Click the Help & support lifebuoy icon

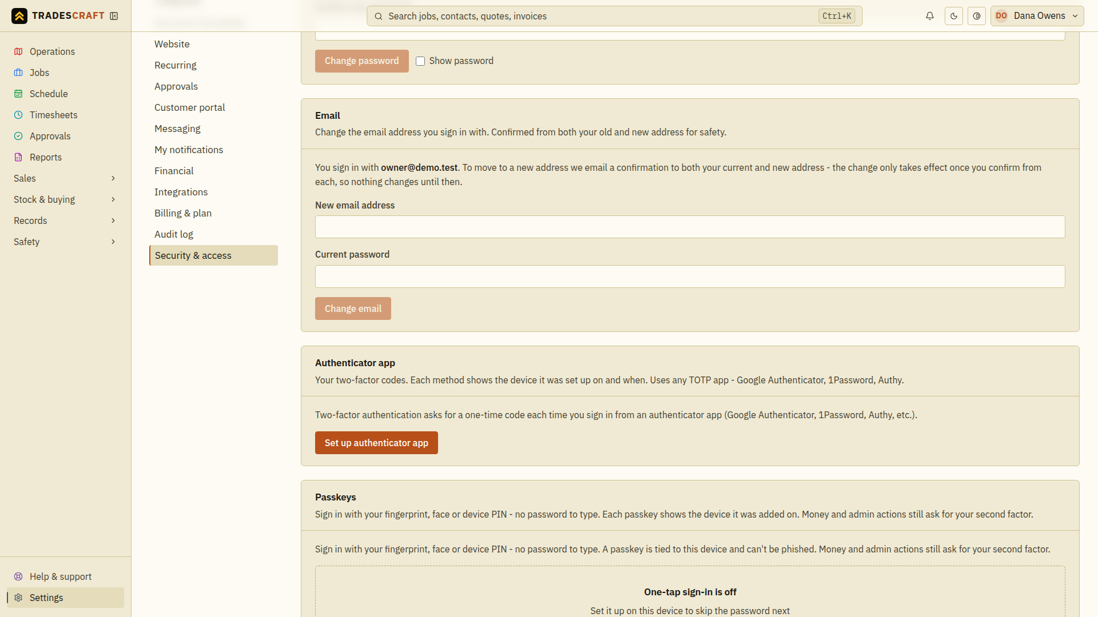18,576
